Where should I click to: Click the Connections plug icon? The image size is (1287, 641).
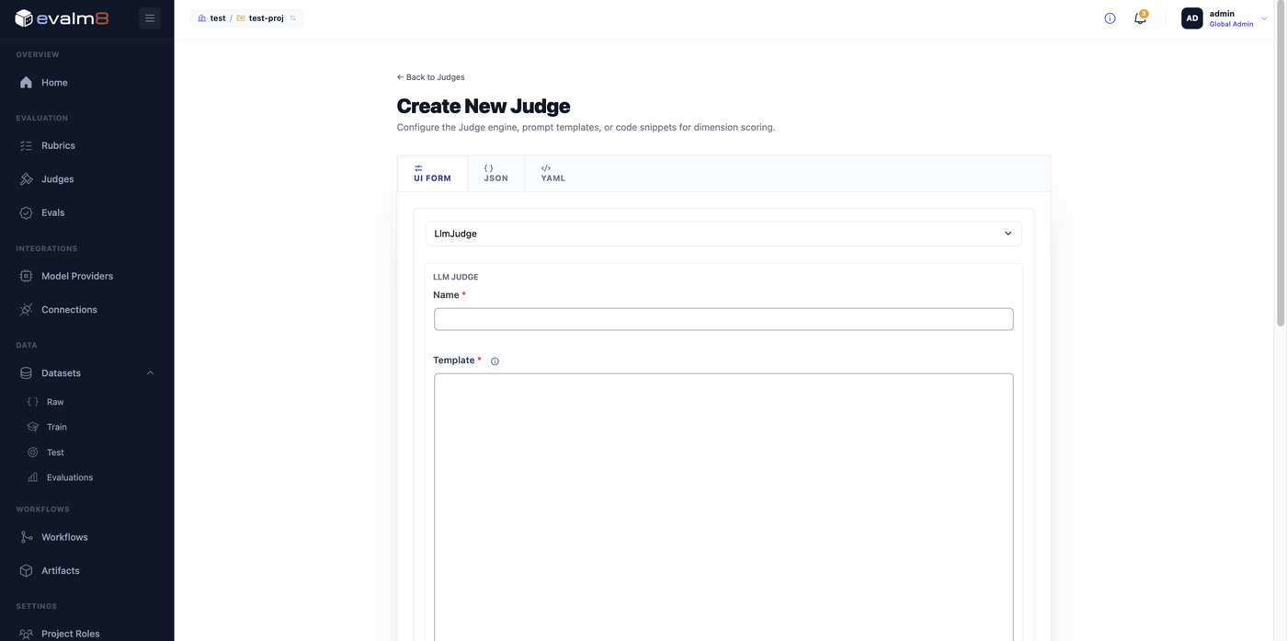click(27, 310)
